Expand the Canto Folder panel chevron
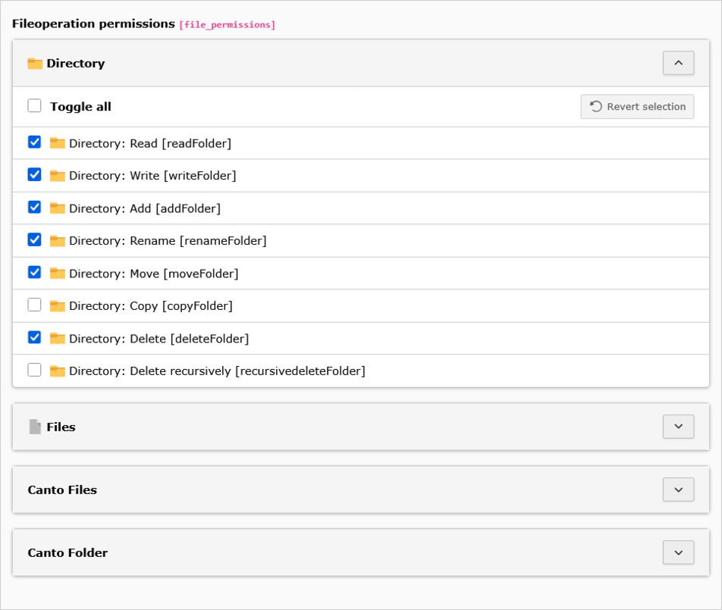This screenshot has width=722, height=610. (x=678, y=552)
